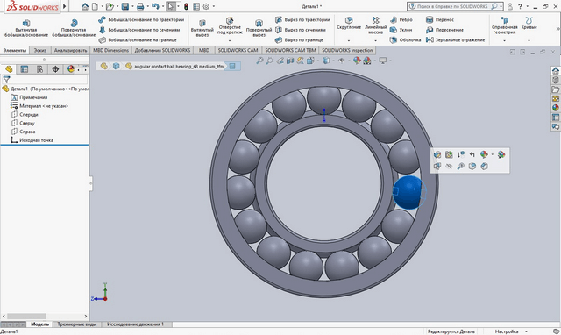Select Исходная точка origin item
561x335 pixels.
pyautogui.click(x=32, y=140)
